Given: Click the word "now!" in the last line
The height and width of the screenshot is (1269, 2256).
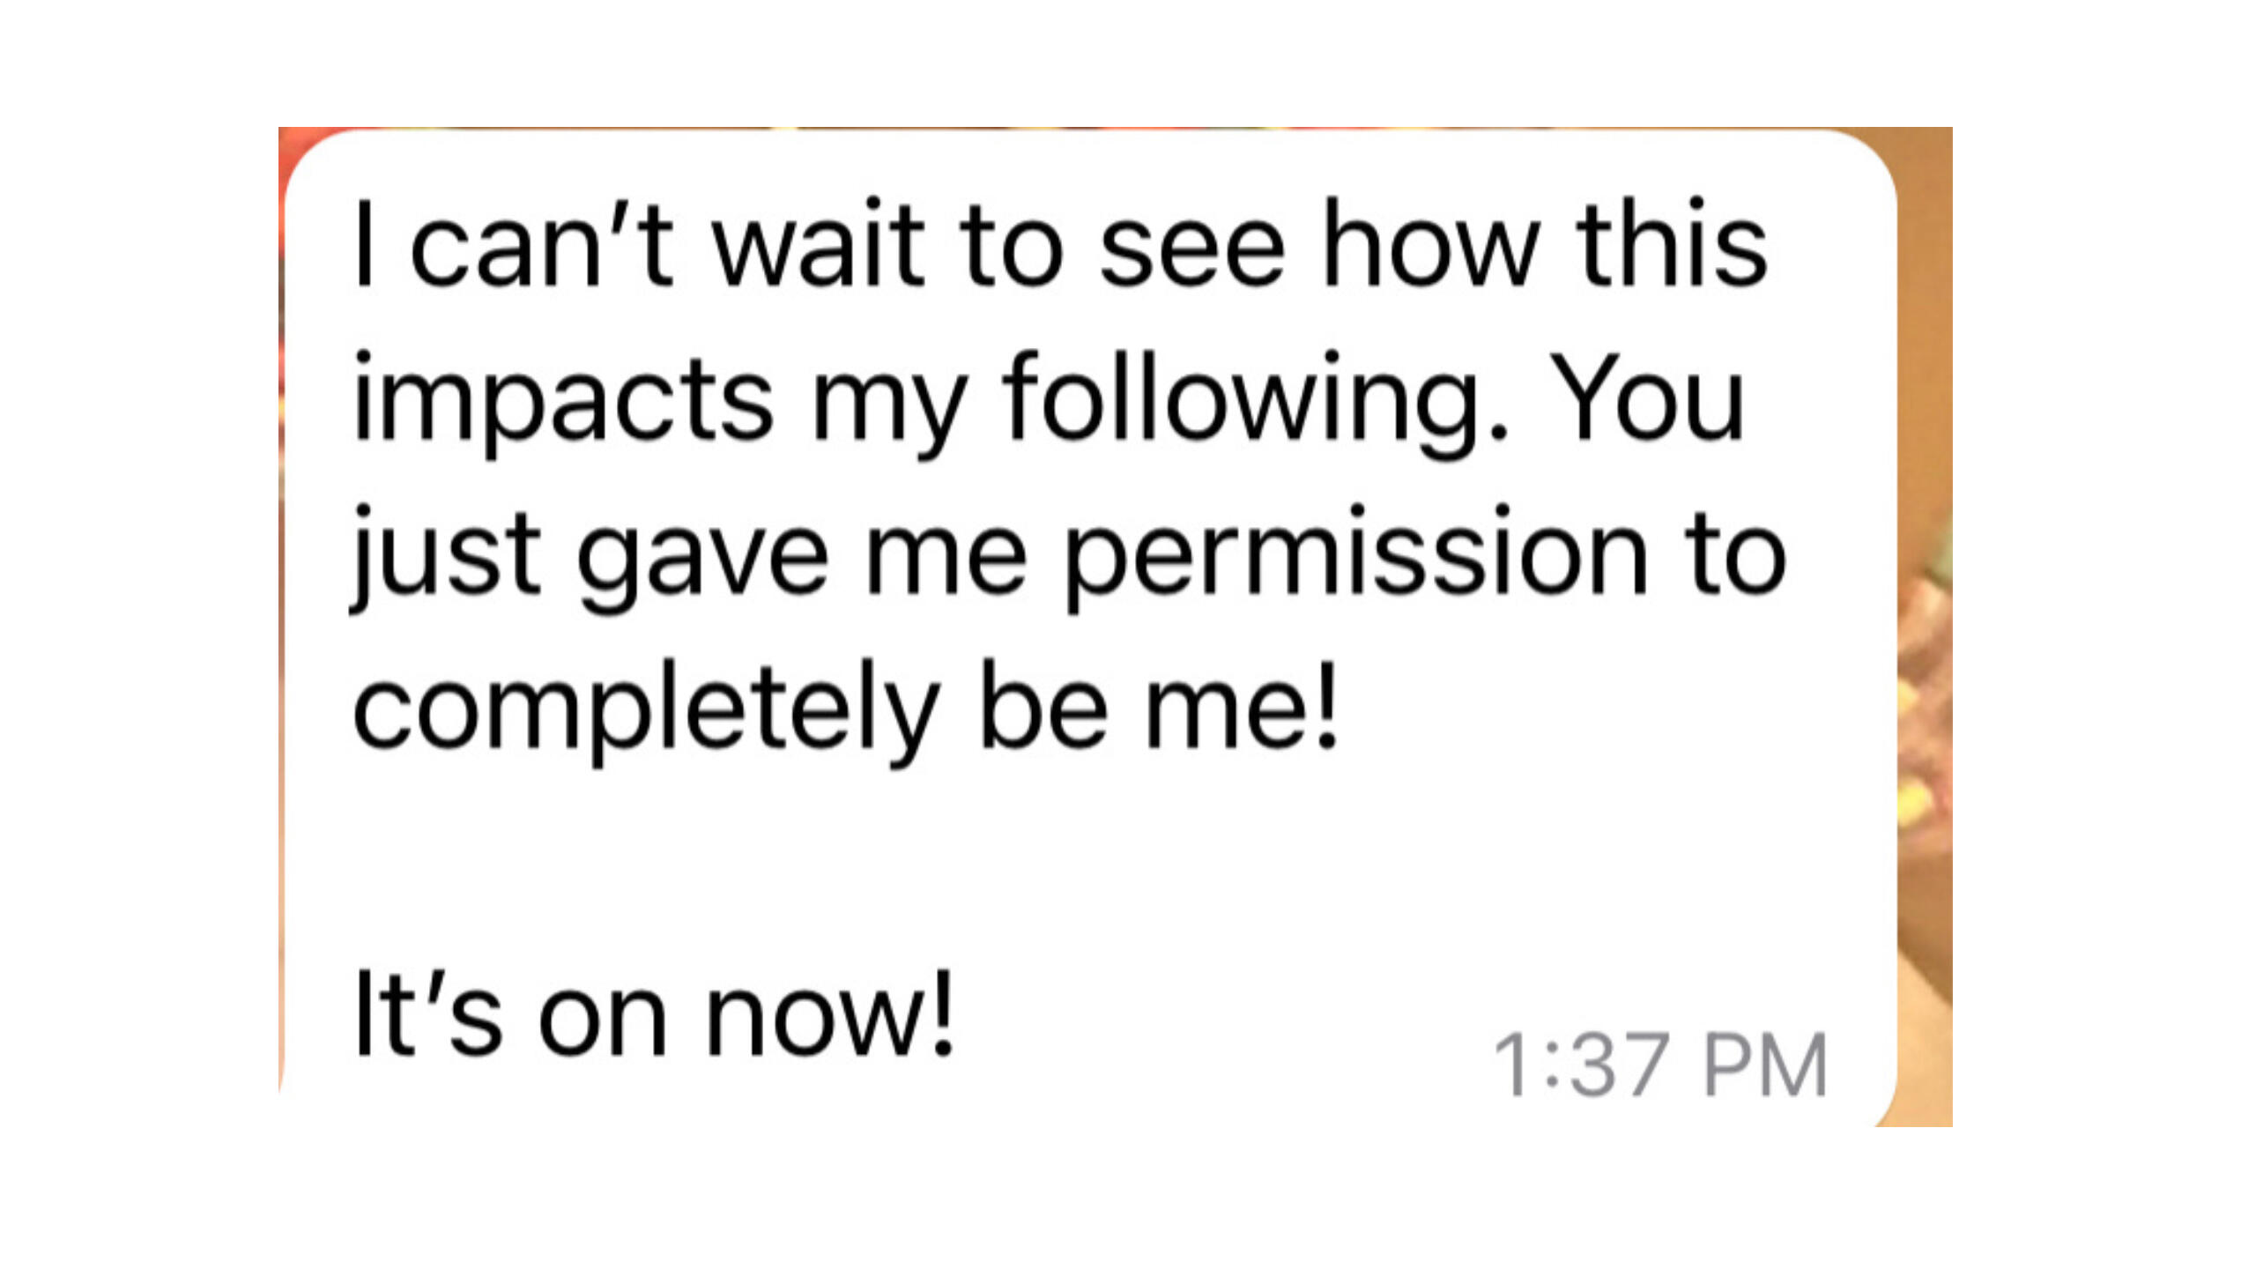Looking at the screenshot, I should pyautogui.click(x=830, y=1013).
